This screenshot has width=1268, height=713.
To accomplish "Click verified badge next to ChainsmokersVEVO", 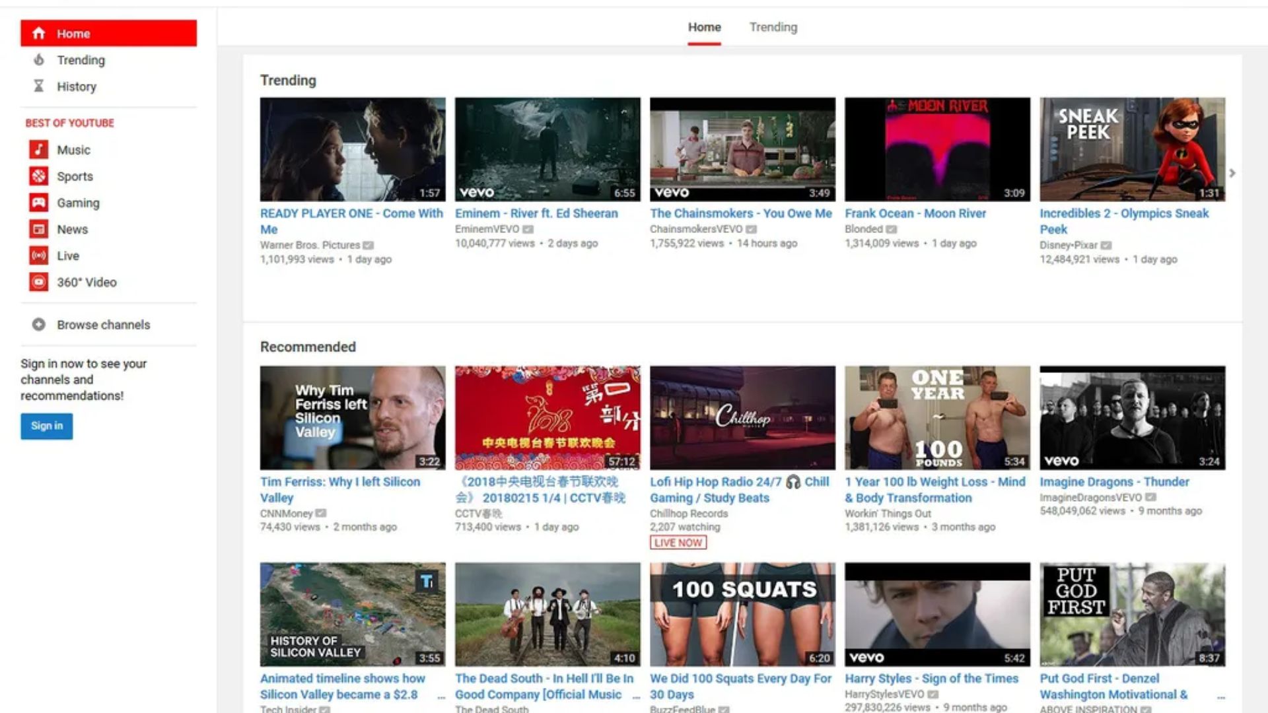I will click(x=751, y=229).
